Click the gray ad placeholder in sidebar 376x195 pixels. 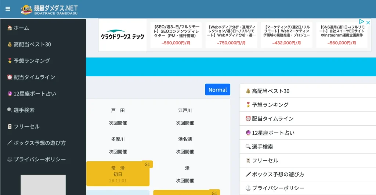pos(43,185)
